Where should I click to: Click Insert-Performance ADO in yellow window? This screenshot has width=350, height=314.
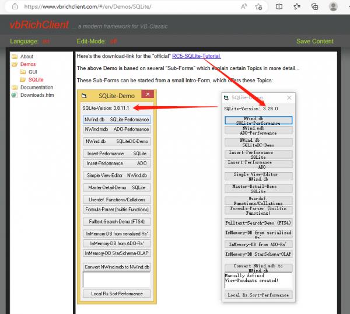[x=117, y=163]
